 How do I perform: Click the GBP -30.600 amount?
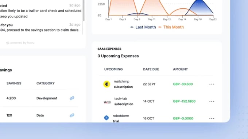(183, 84)
